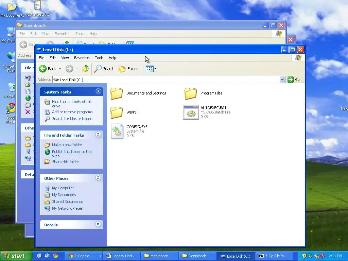The width and height of the screenshot is (348, 261).
Task: Select just a test.txt desktop file
Action: [38, 8]
